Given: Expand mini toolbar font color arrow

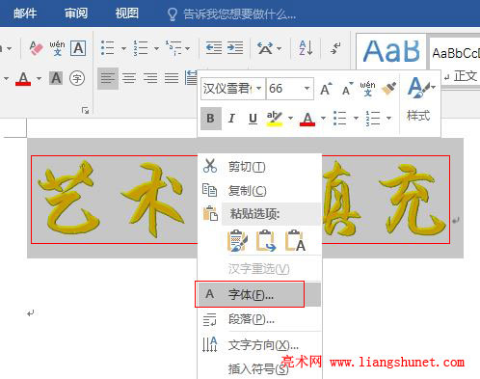Looking at the screenshot, I should pos(323,119).
